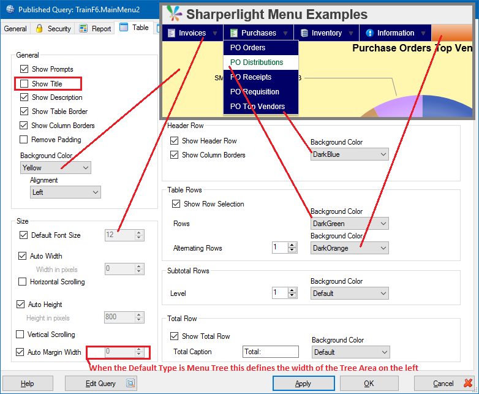Screen dimensions: 479x394
Task: Click the Default Font Size value field
Action: (120, 235)
